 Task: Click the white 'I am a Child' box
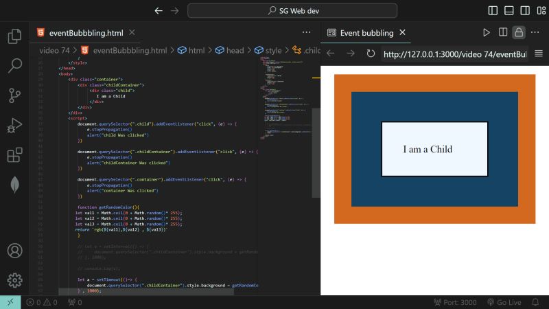coord(434,149)
